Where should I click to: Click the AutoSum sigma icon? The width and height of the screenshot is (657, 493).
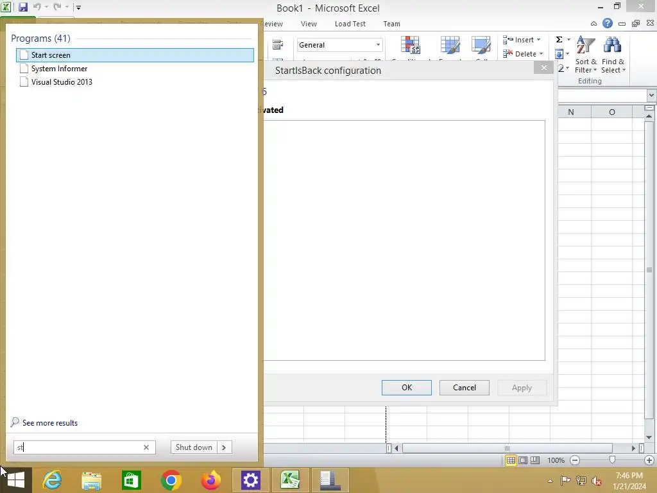pyautogui.click(x=559, y=39)
